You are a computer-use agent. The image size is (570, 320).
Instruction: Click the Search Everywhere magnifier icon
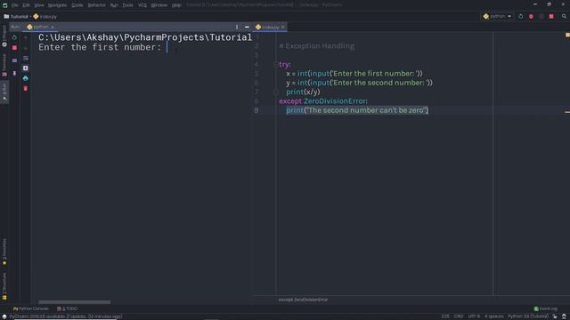[564, 16]
